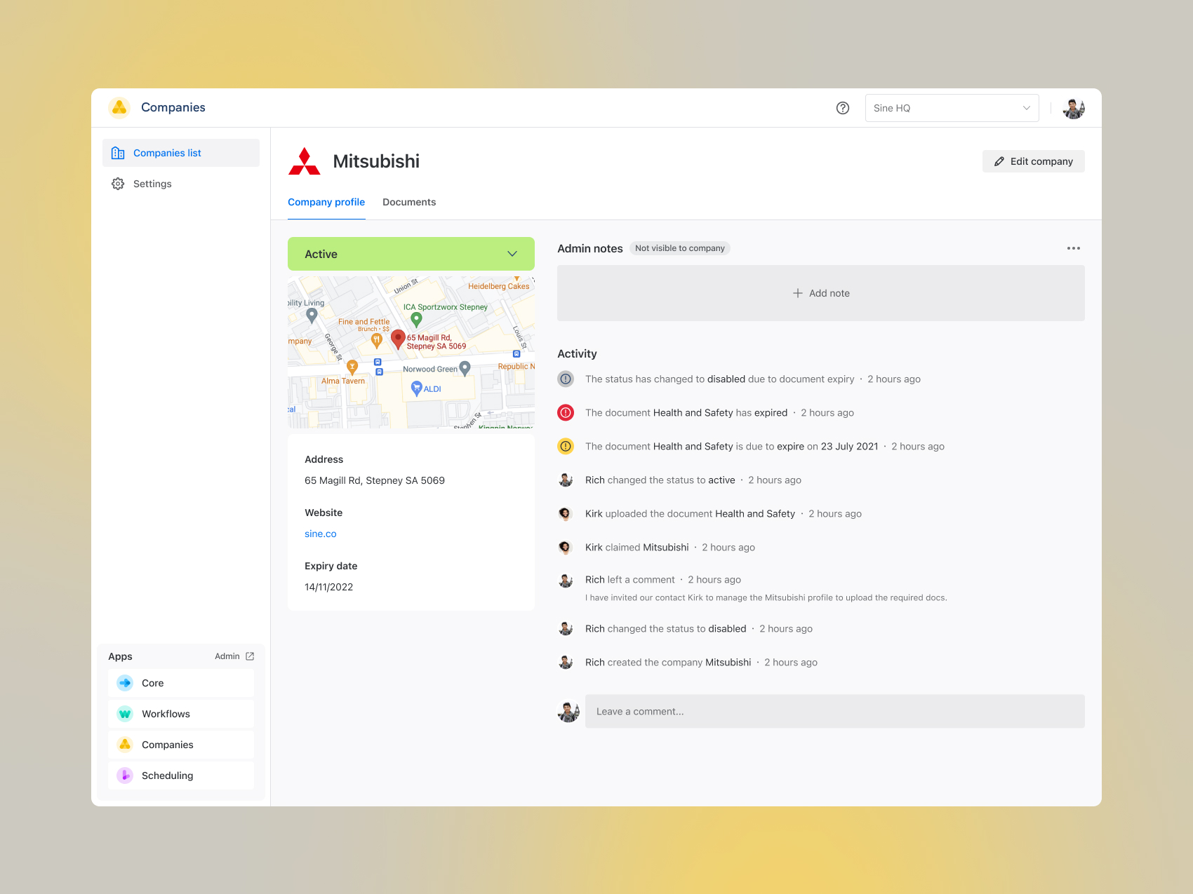Click your profile avatar top right
The height and width of the screenshot is (894, 1193).
coord(1073,107)
